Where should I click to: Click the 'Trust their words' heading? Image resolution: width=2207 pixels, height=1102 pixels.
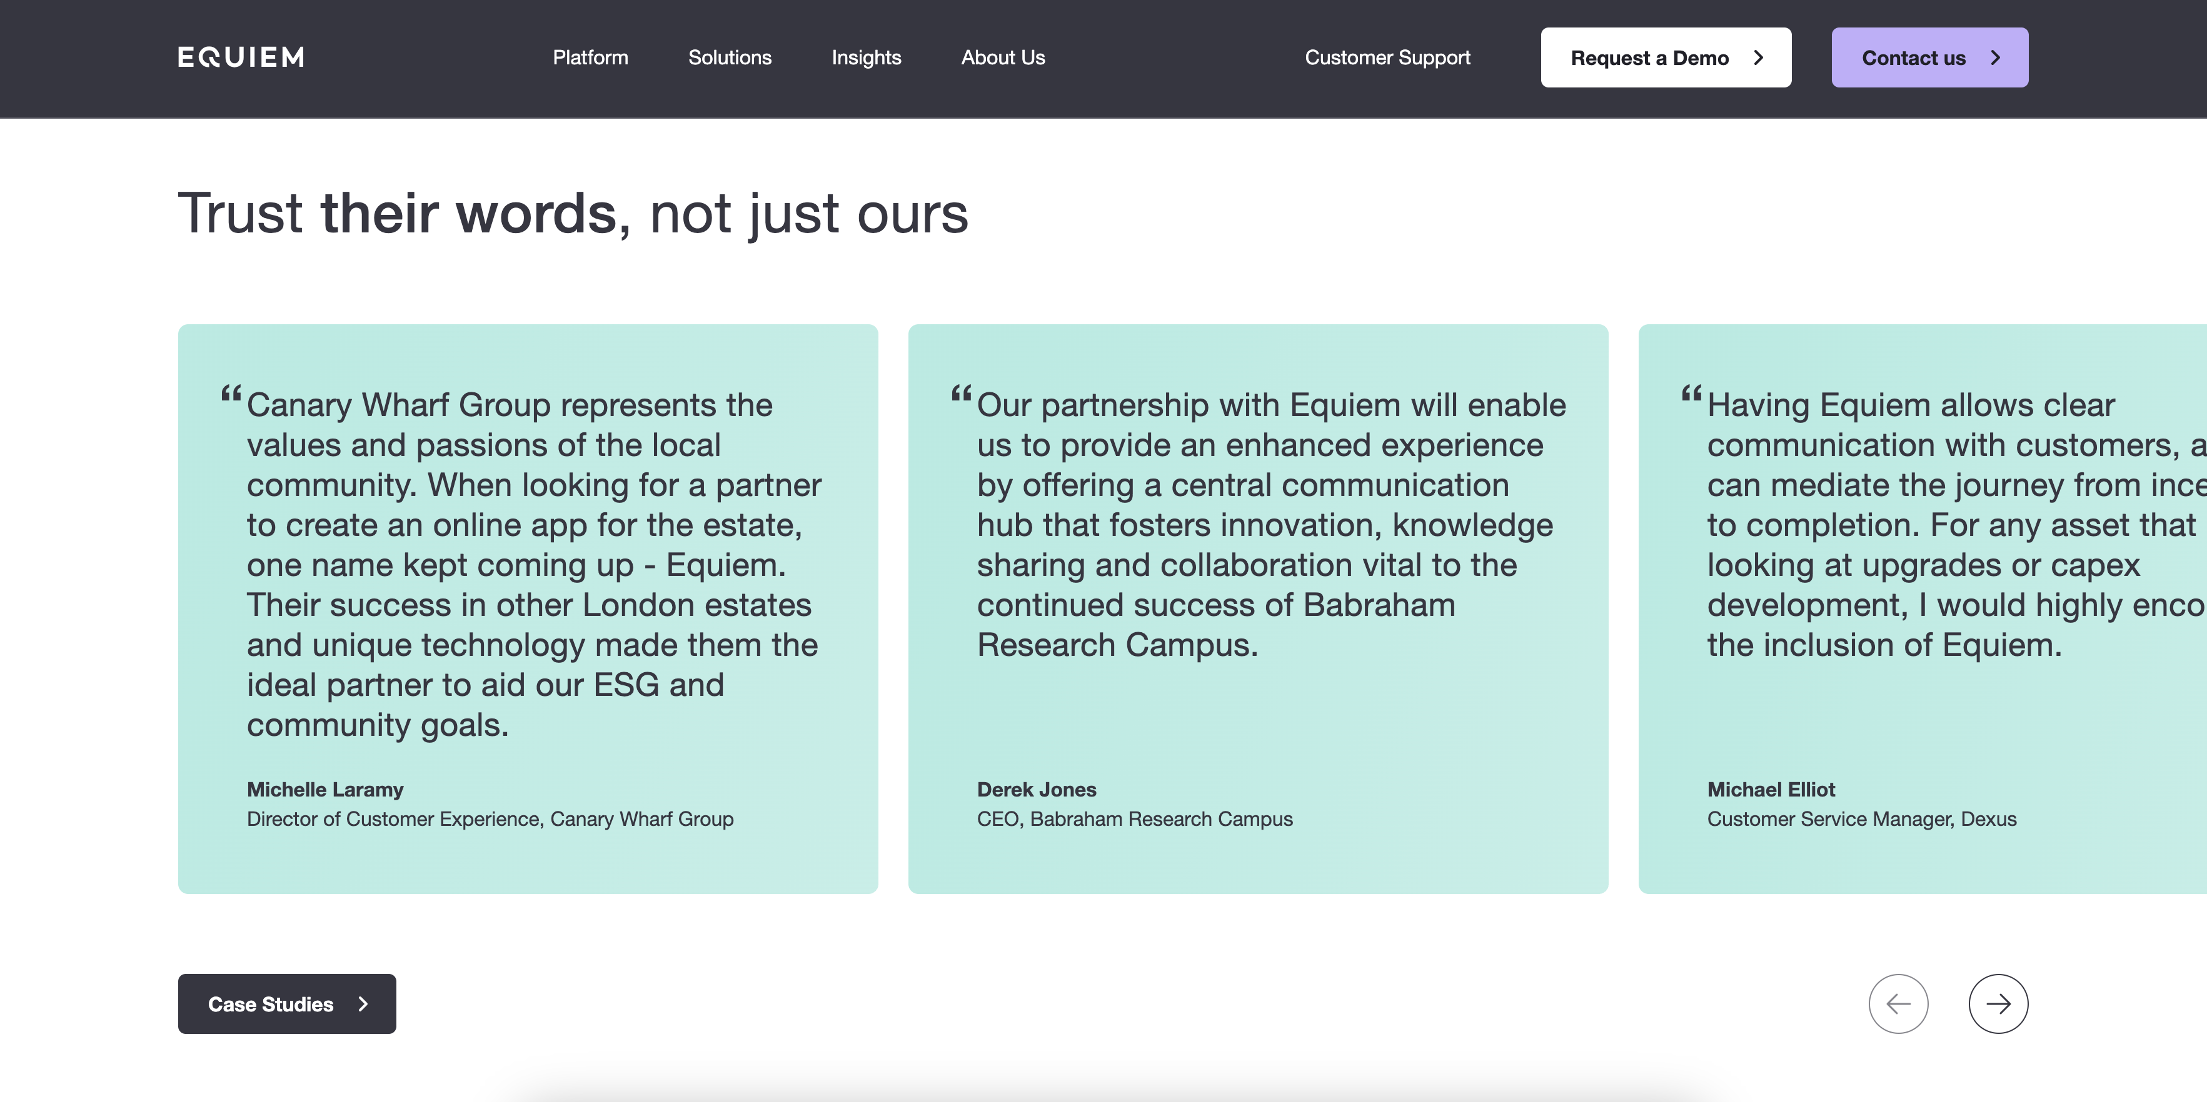(x=572, y=212)
